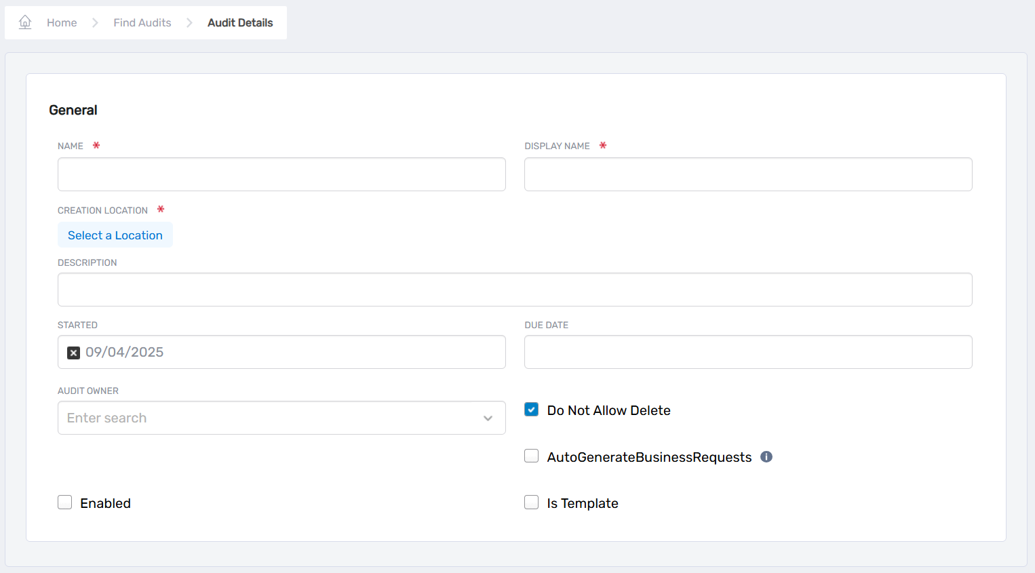Click breadcrumb arrow after Find Audits
The image size is (1035, 573).
tap(190, 23)
